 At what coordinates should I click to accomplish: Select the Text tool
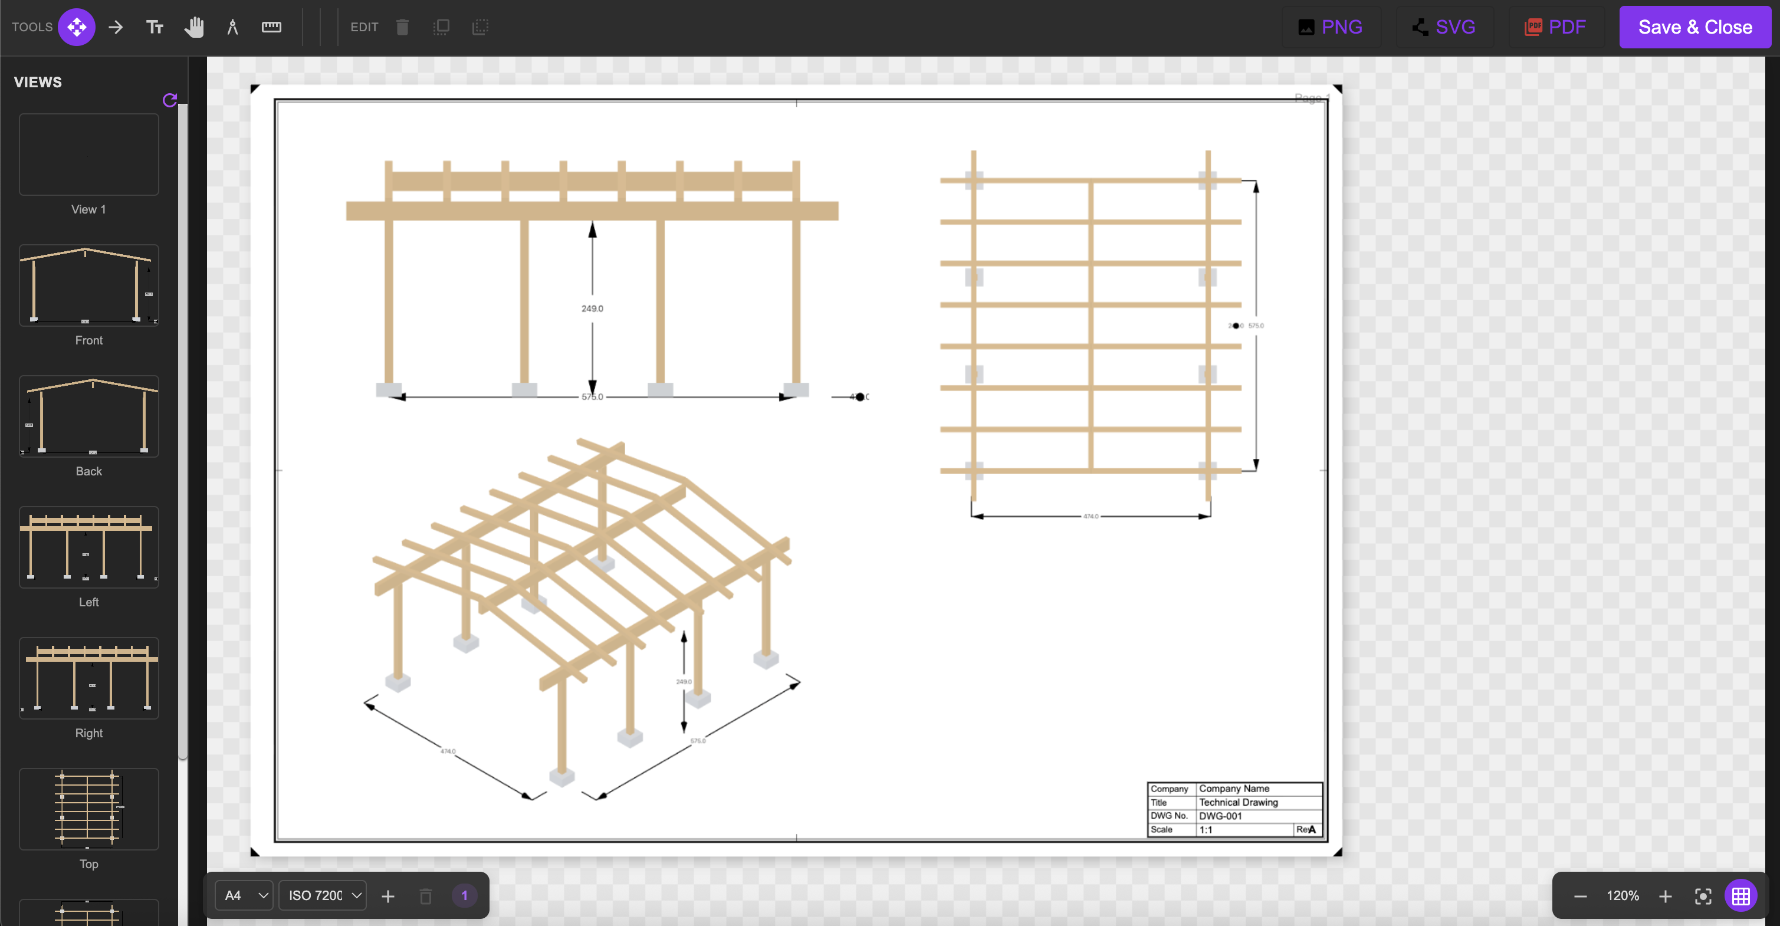tap(155, 27)
